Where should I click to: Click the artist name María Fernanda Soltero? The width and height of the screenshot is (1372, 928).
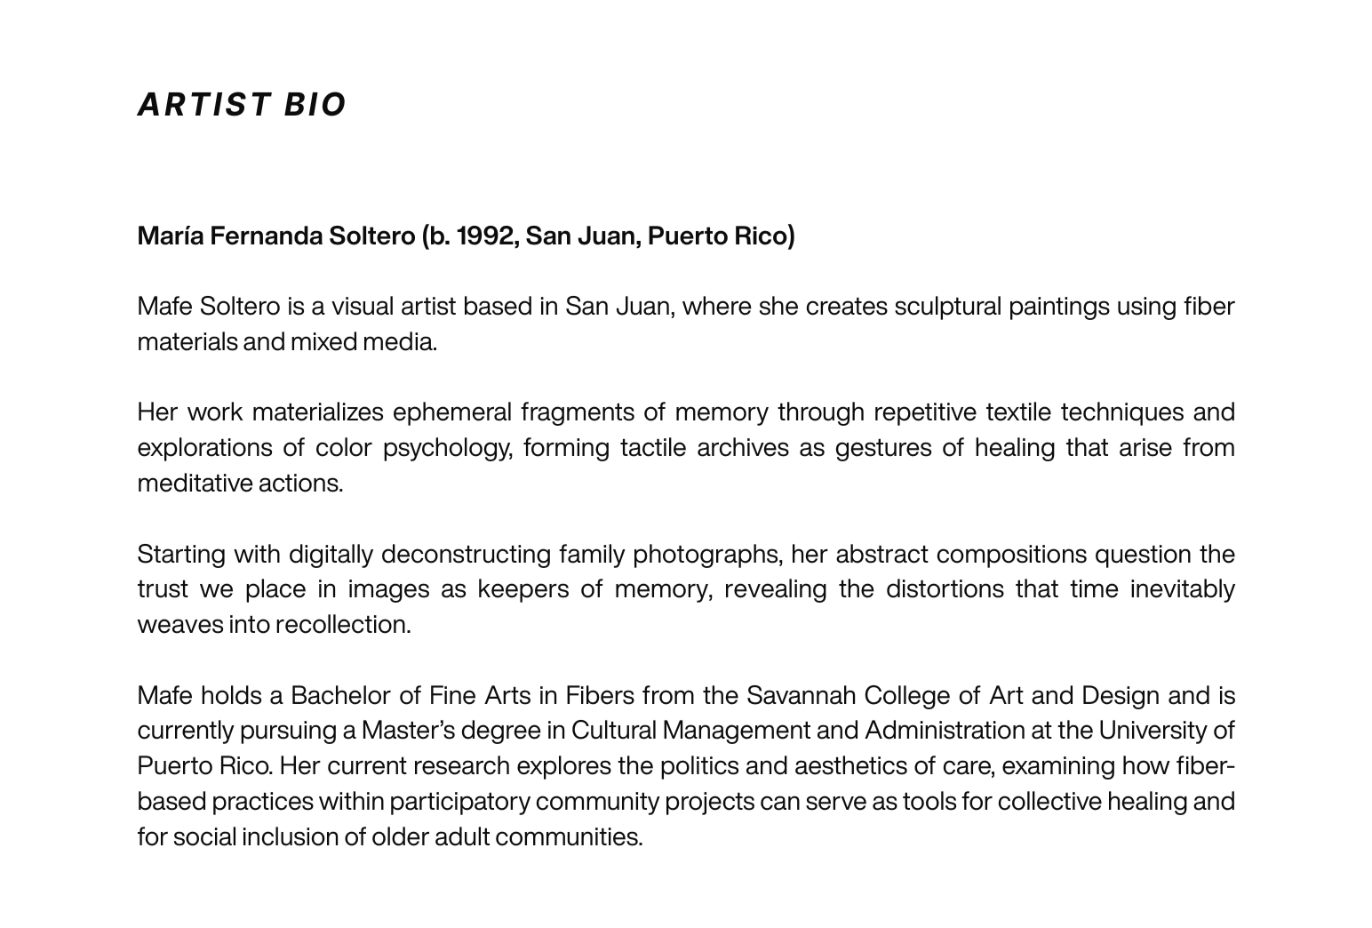276,236
